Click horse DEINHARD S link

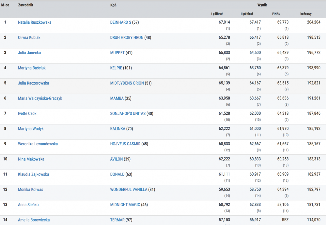[x=120, y=22]
